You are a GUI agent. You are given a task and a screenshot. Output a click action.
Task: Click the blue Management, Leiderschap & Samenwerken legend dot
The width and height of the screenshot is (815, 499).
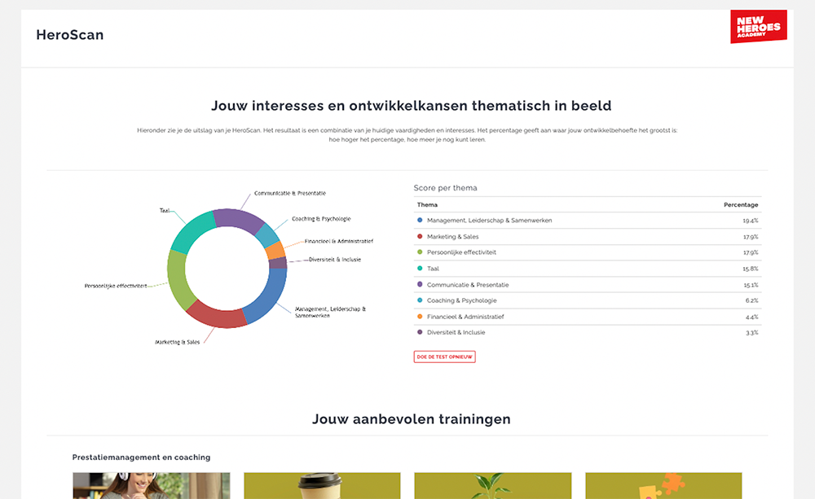click(x=420, y=221)
